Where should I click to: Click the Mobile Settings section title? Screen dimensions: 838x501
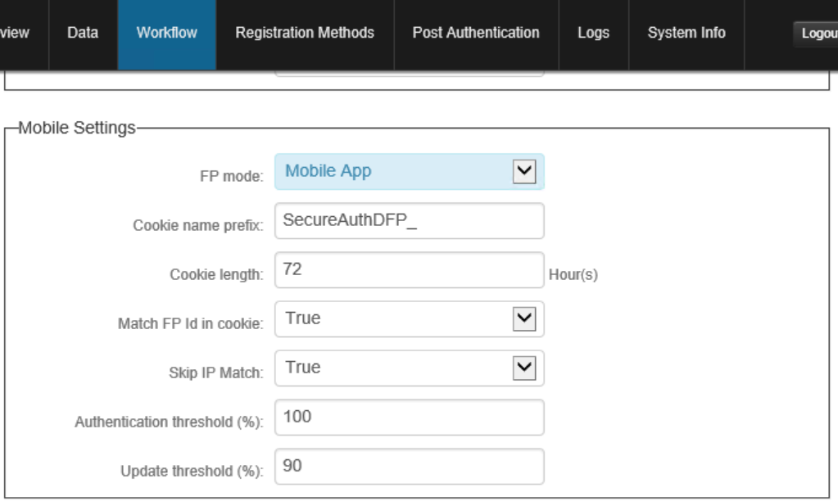(77, 129)
